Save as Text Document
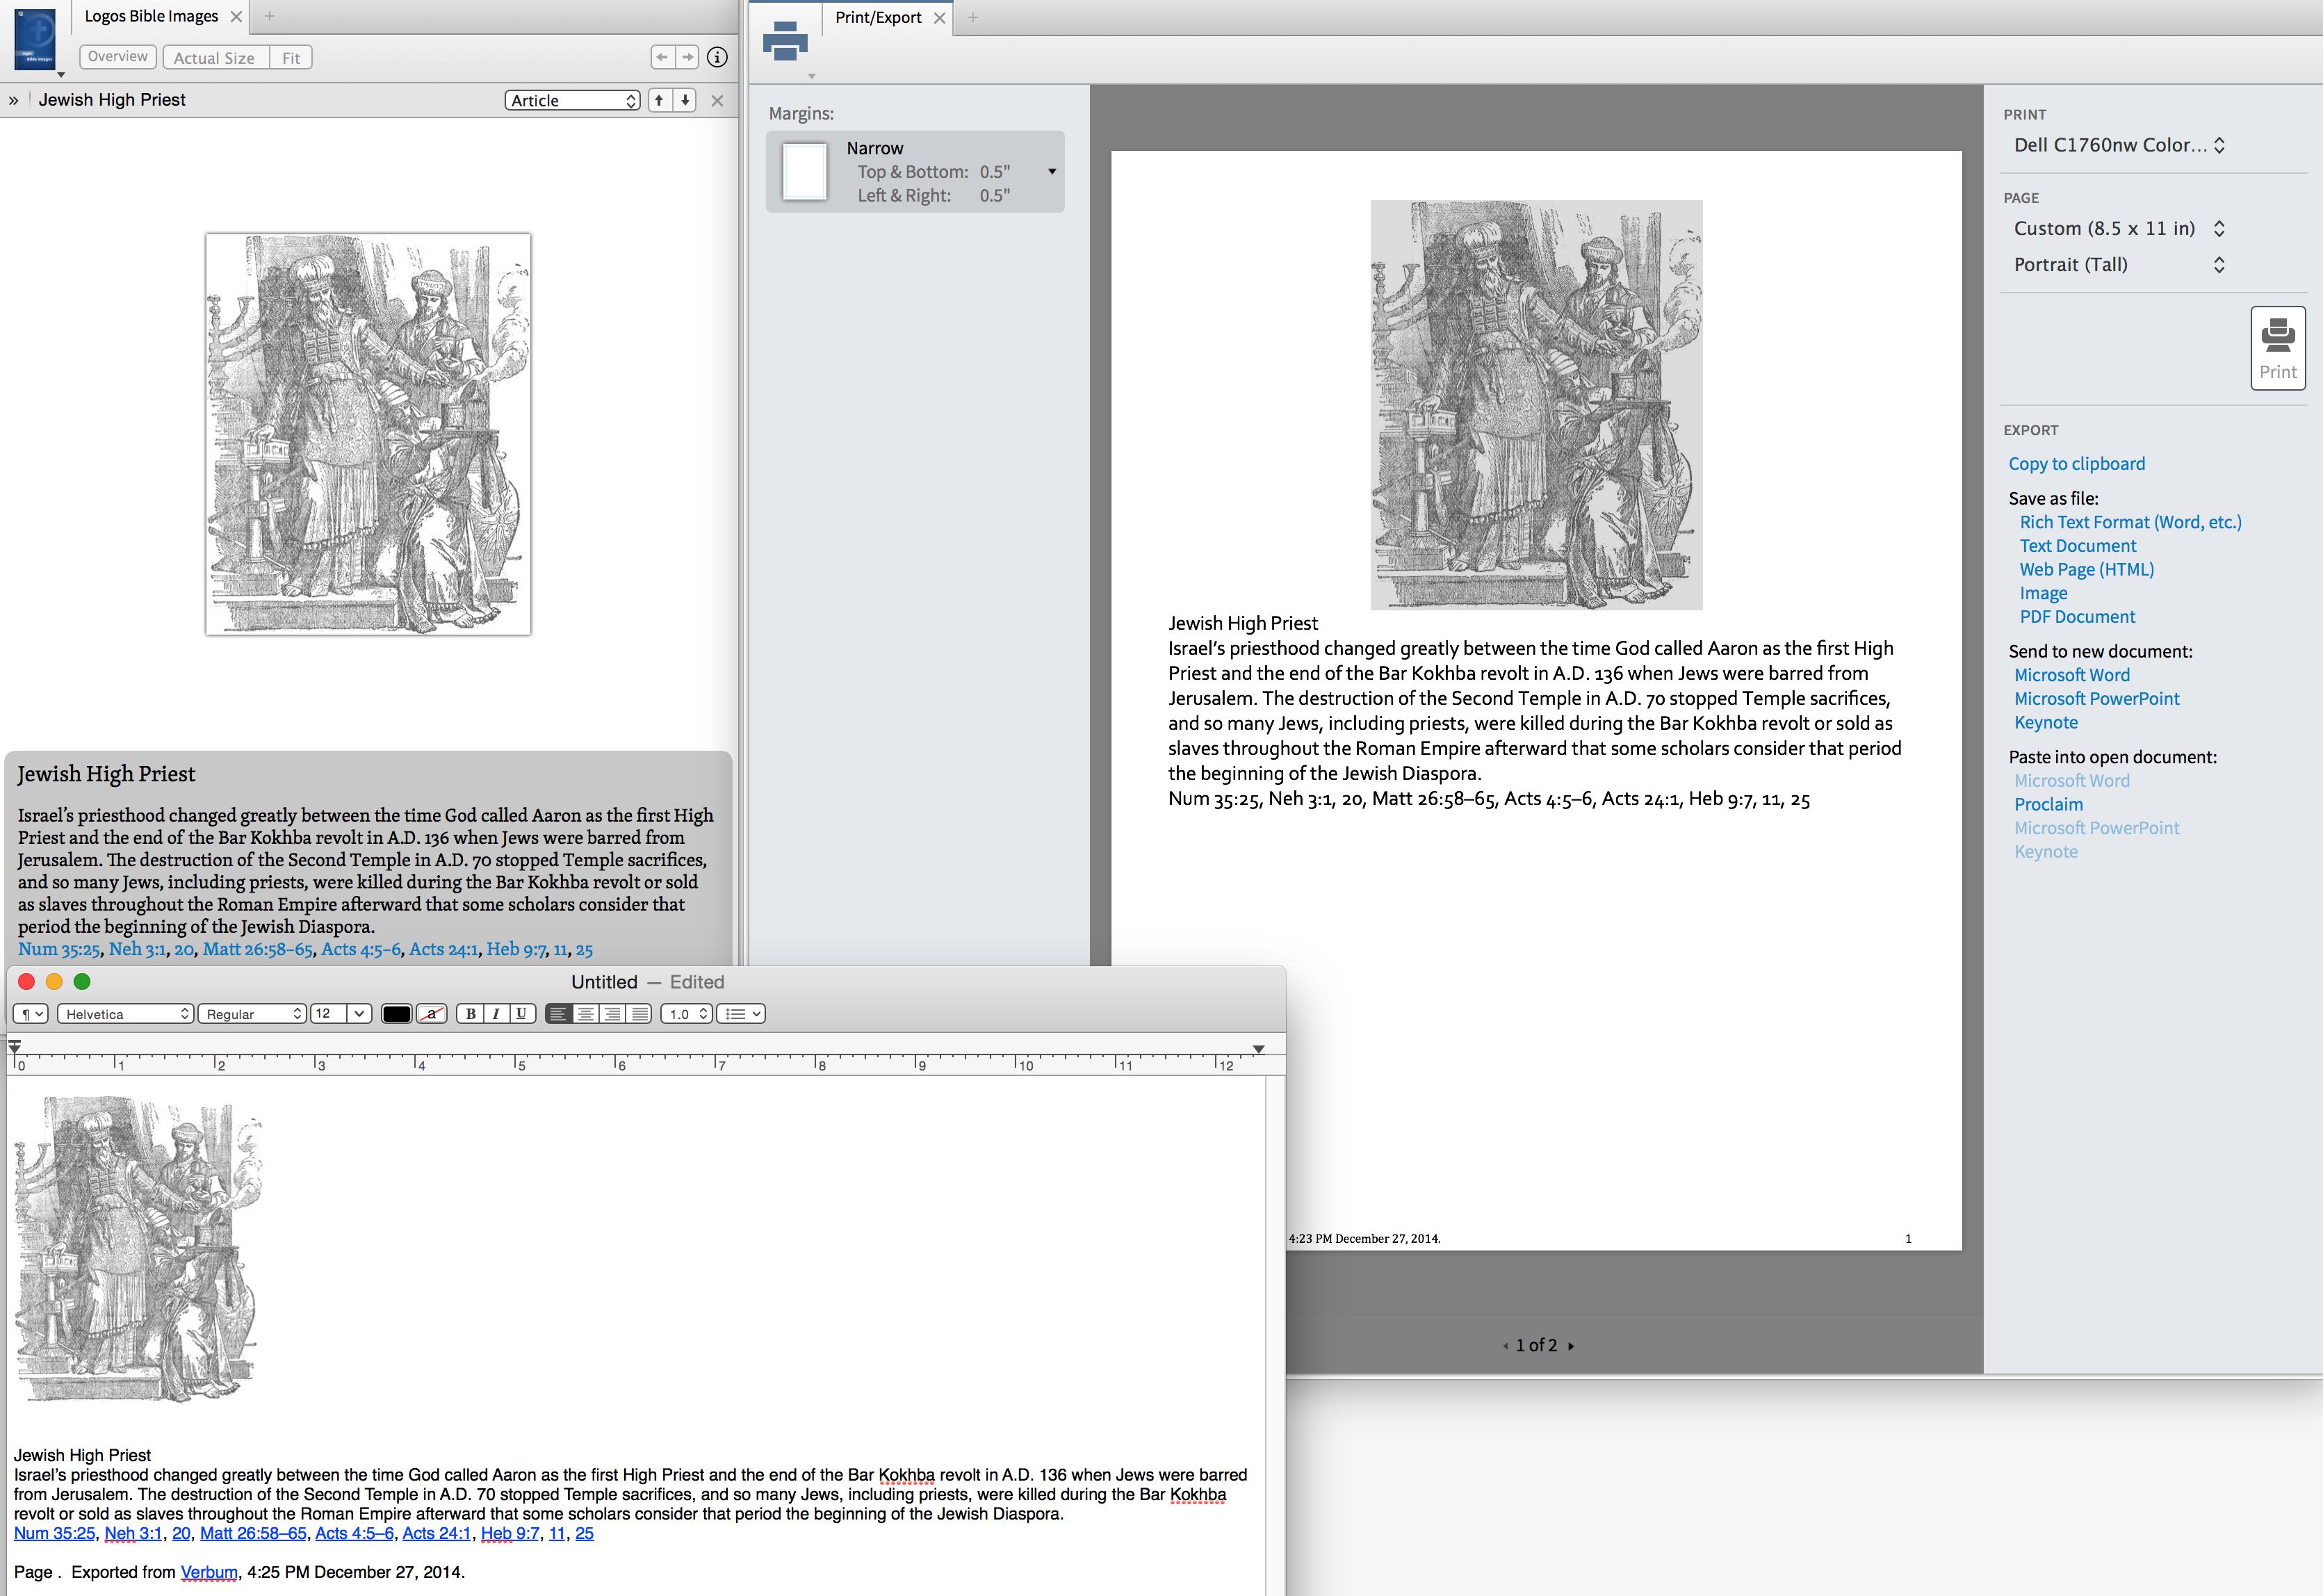 2077,546
